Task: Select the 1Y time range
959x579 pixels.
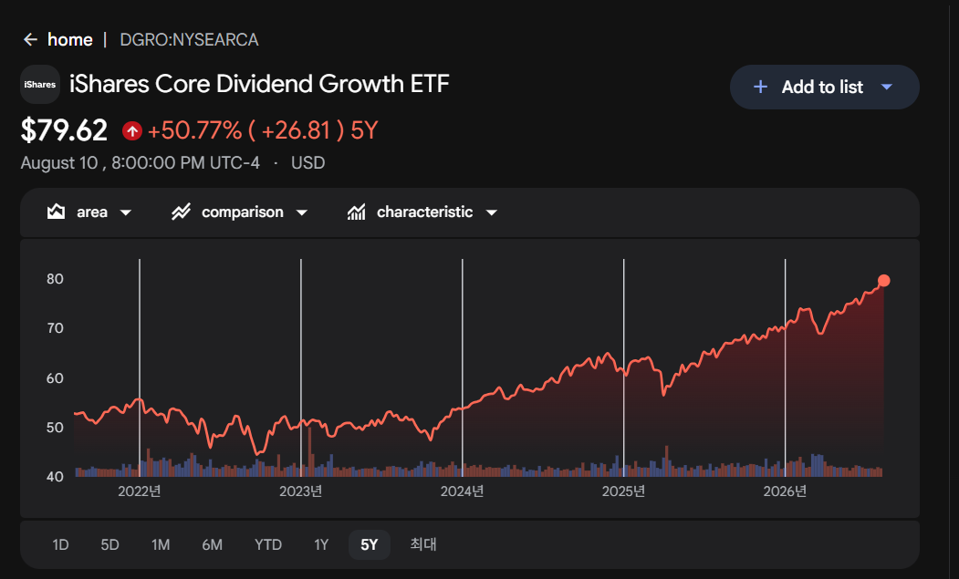Action: point(321,544)
